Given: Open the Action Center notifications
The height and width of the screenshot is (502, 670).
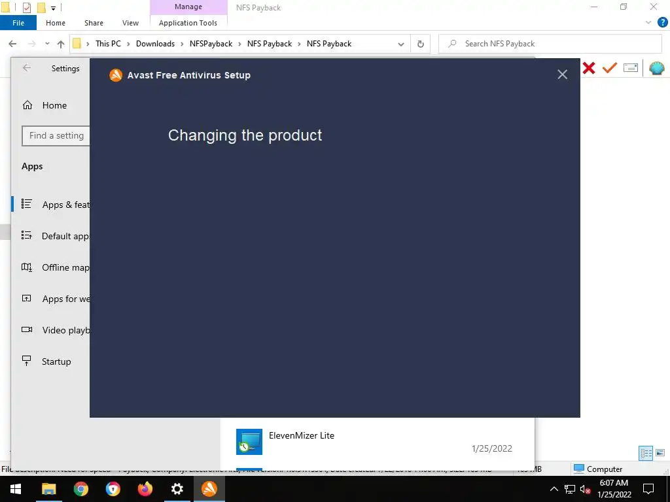Looking at the screenshot, I should click(648, 489).
